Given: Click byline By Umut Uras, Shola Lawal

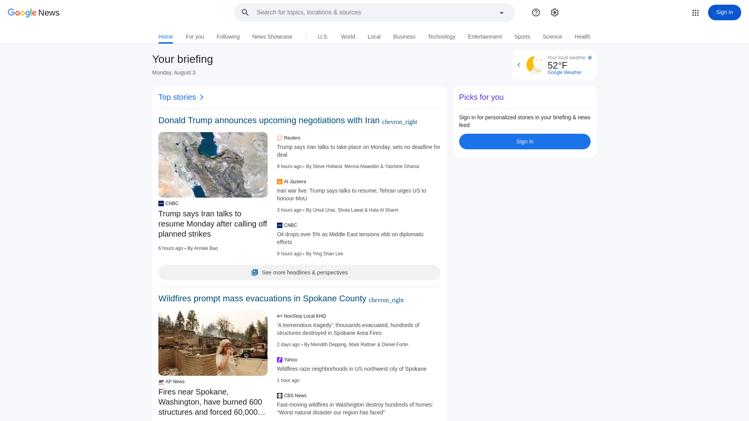Looking at the screenshot, I should point(352,210).
